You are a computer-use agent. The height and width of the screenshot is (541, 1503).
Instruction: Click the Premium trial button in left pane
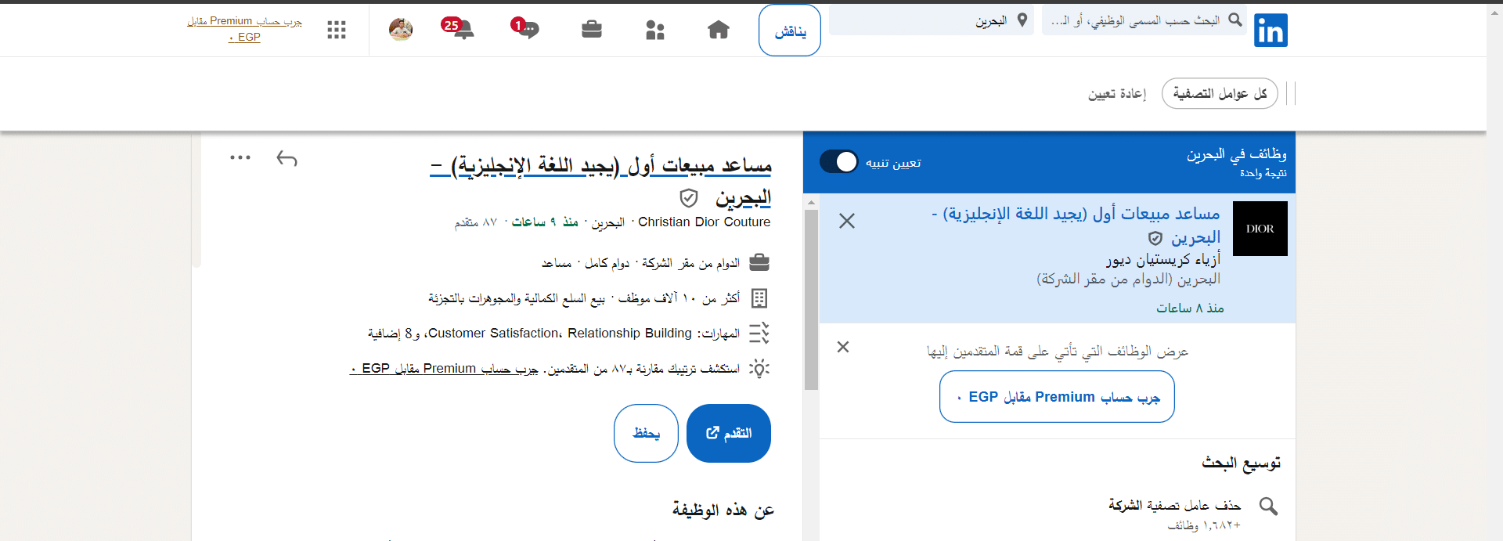point(1057,397)
